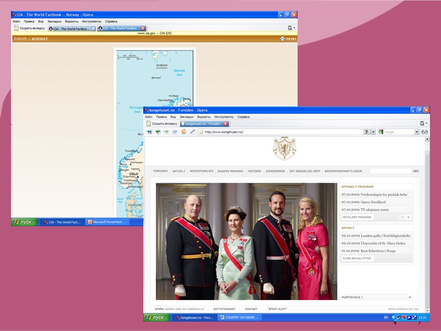Click the kongehuset.no address field
This screenshot has width=441, height=331.
tap(281, 132)
